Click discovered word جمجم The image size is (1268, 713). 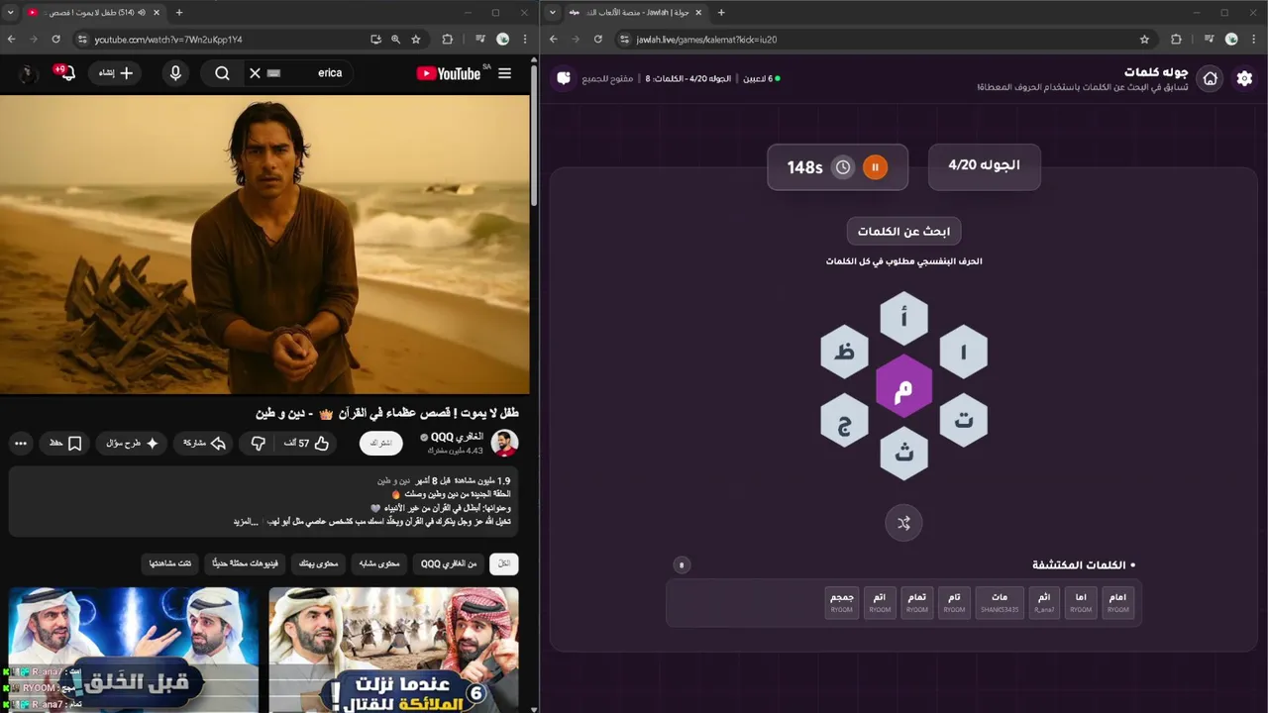(x=841, y=603)
